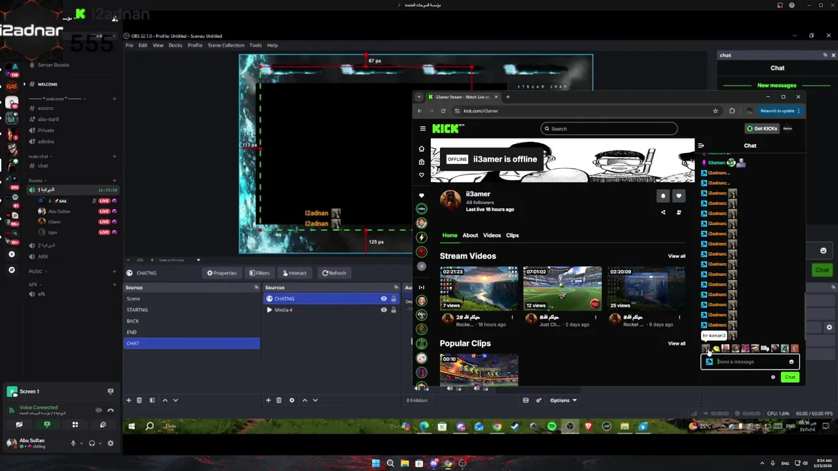Collapse the AFK category in Discord

34,285
